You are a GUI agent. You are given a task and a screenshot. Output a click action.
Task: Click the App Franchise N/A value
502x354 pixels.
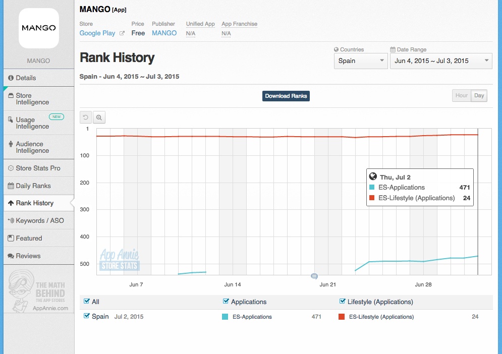[226, 33]
